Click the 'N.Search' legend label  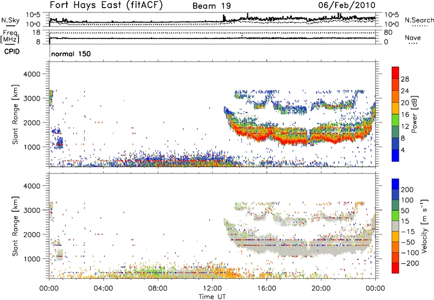[x=419, y=20]
